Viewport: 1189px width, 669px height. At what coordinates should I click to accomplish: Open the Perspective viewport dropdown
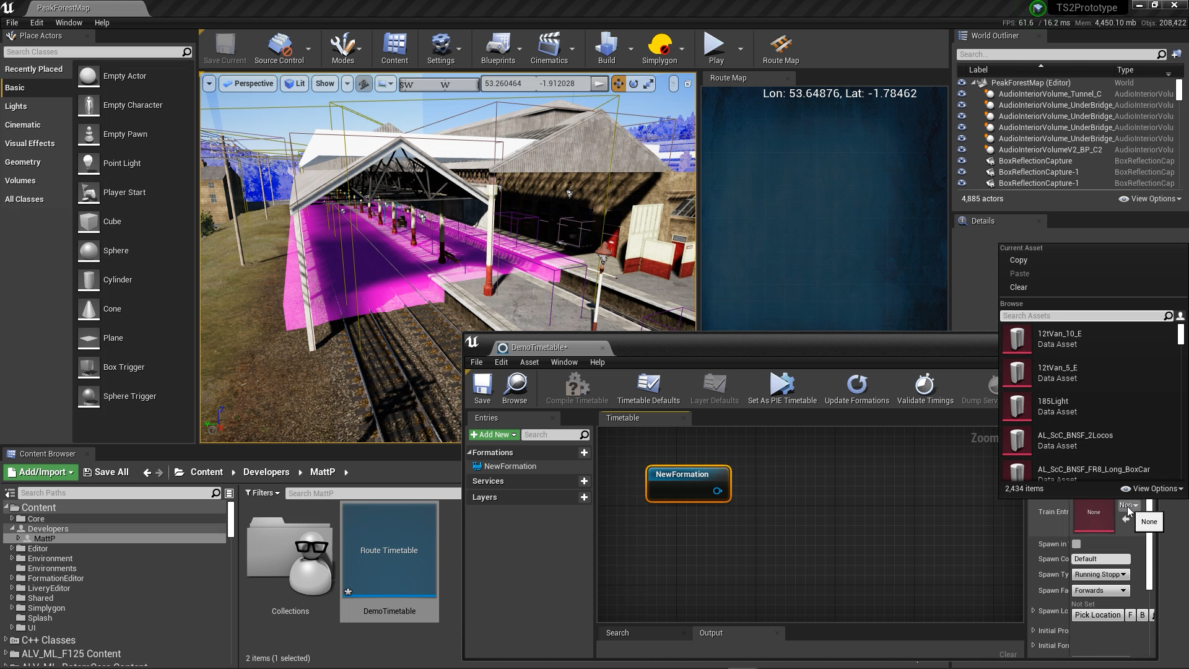[248, 83]
